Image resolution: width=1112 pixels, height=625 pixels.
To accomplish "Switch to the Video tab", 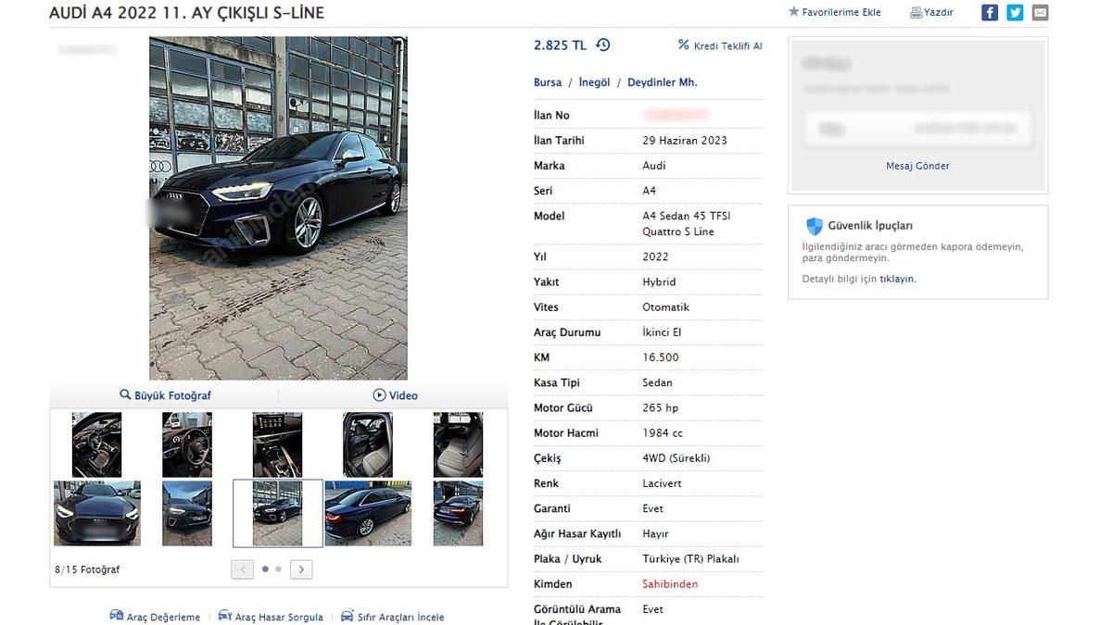I will [395, 395].
